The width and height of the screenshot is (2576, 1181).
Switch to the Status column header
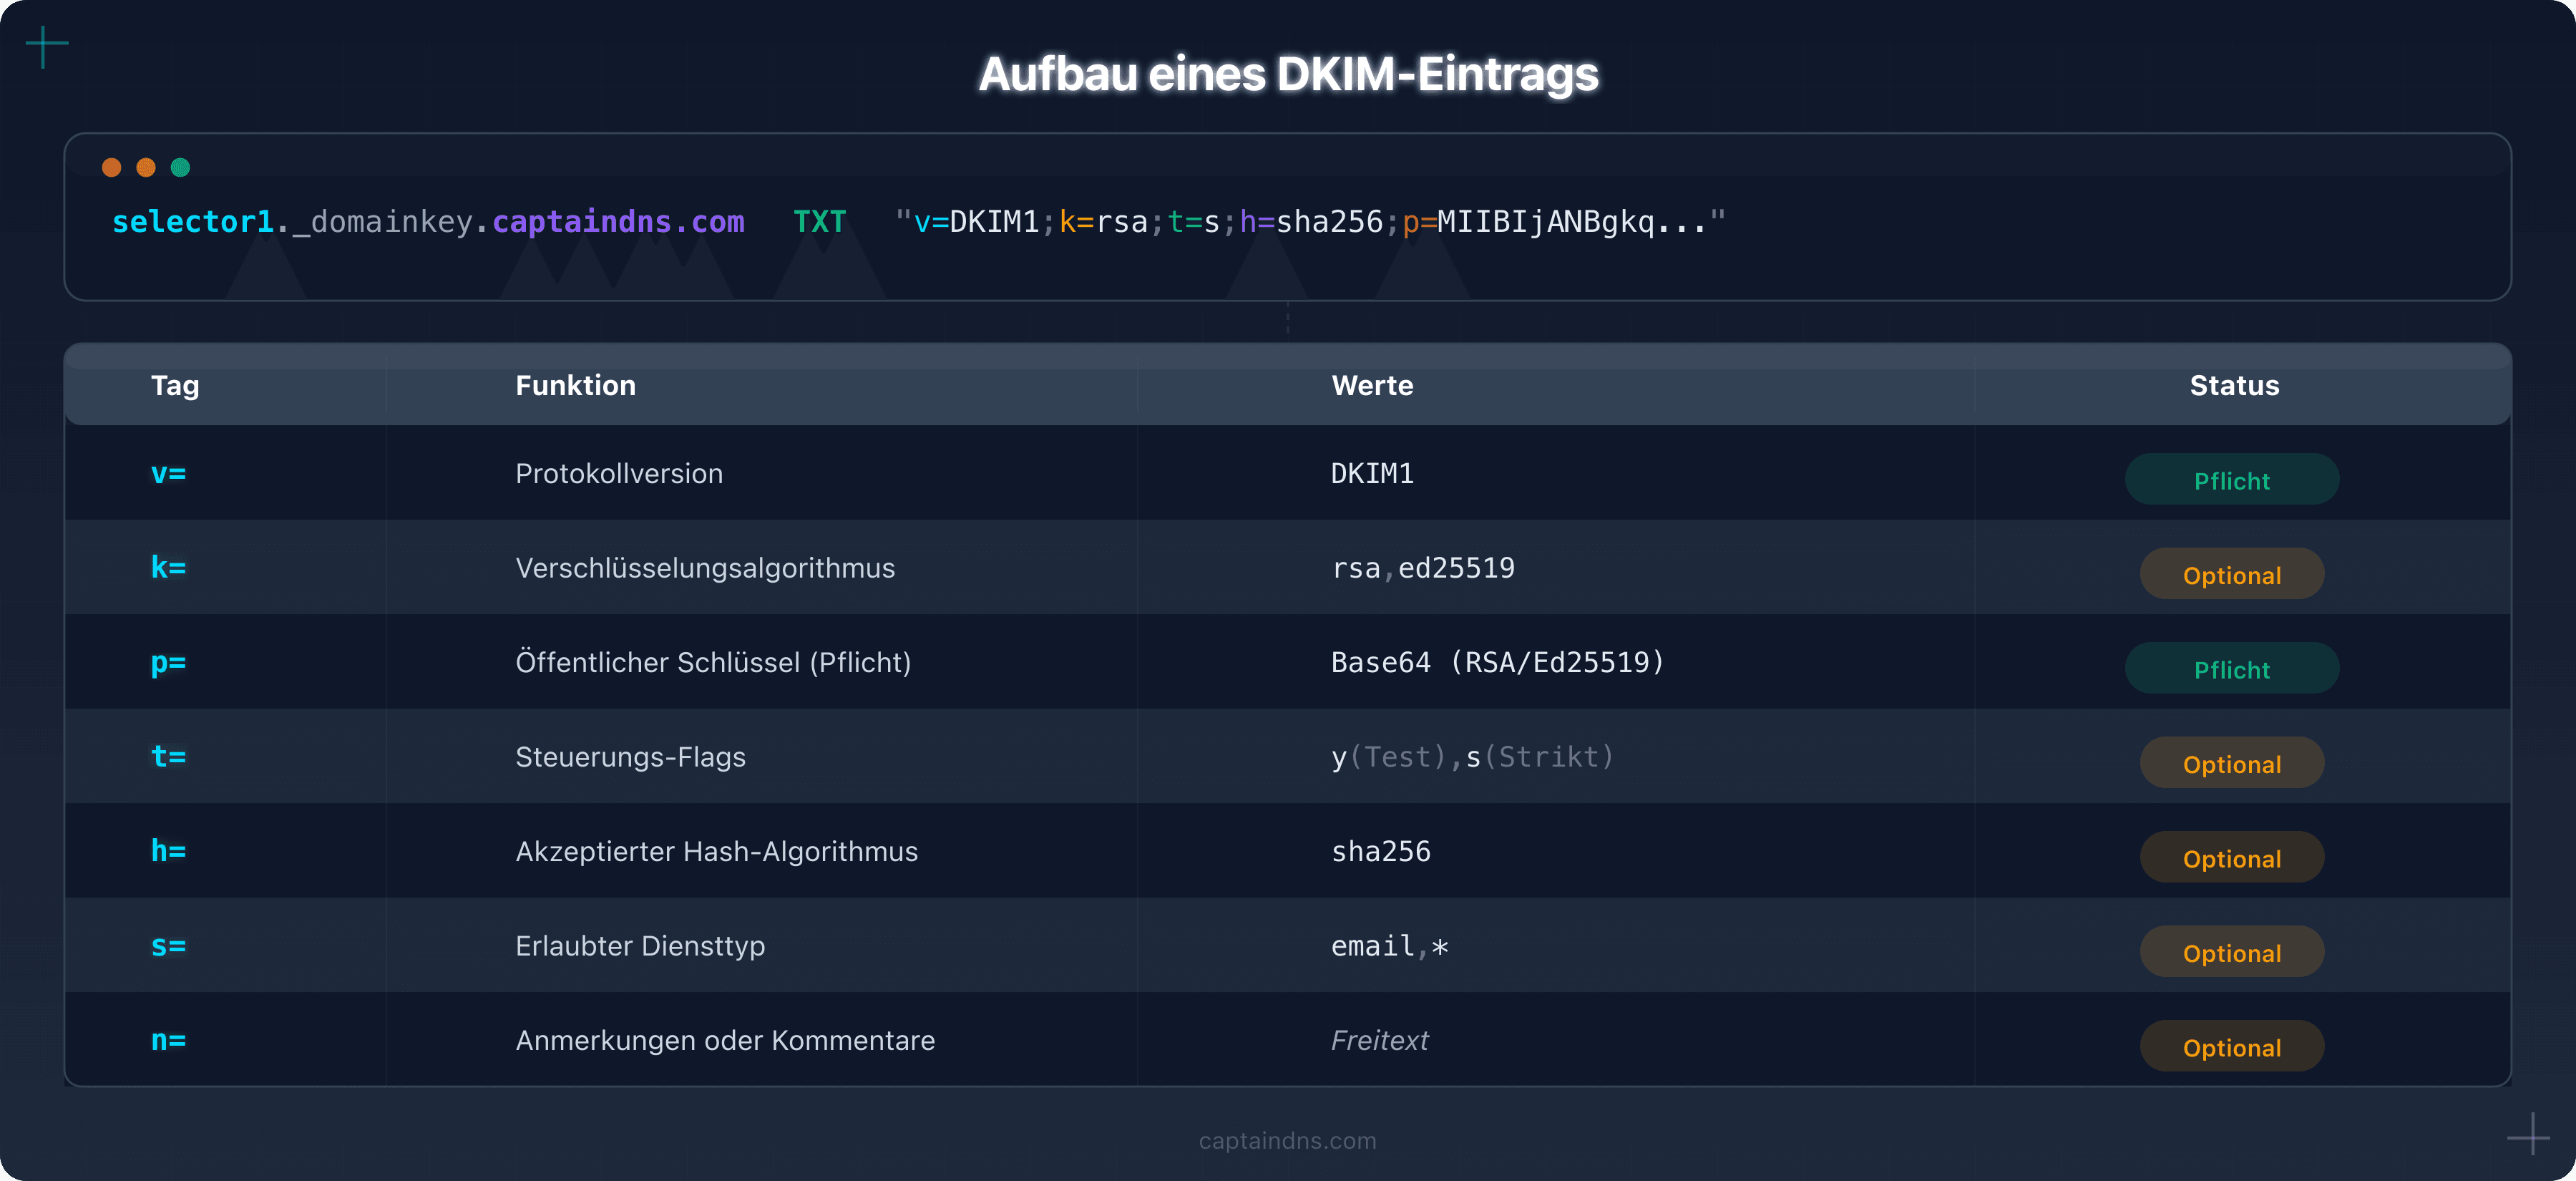tap(2234, 385)
